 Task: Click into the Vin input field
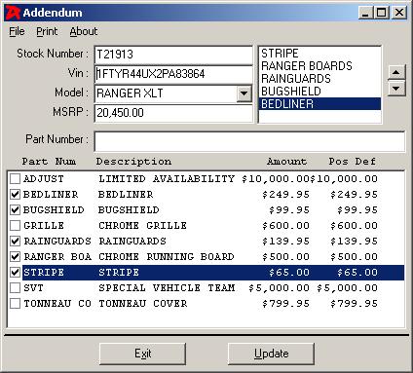173,74
